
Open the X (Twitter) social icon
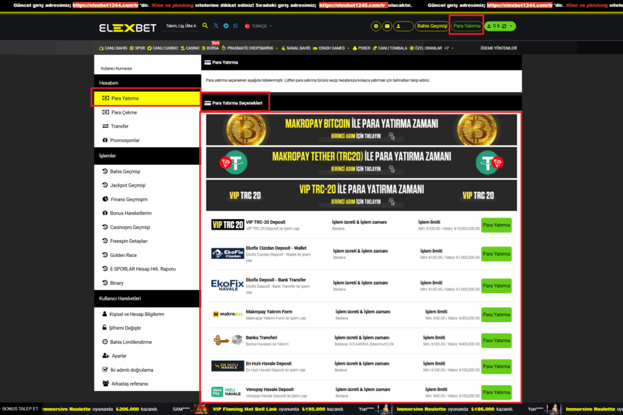point(216,26)
